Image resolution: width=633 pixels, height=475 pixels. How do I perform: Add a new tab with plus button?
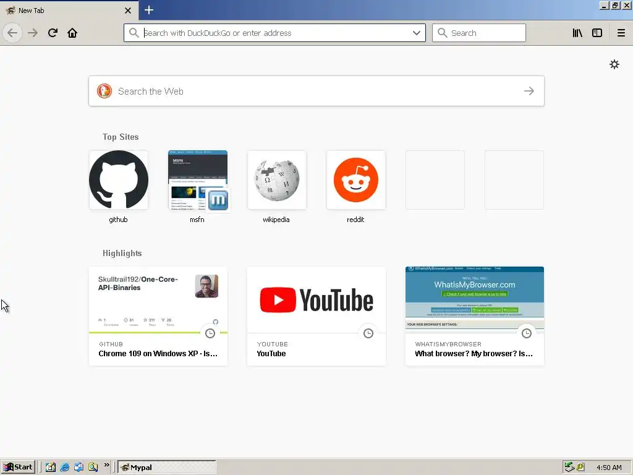pos(148,10)
